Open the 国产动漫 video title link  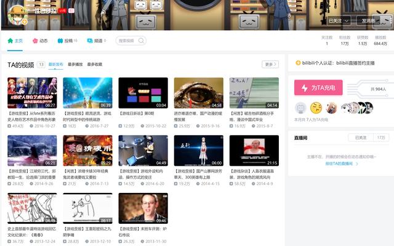coord(198,117)
